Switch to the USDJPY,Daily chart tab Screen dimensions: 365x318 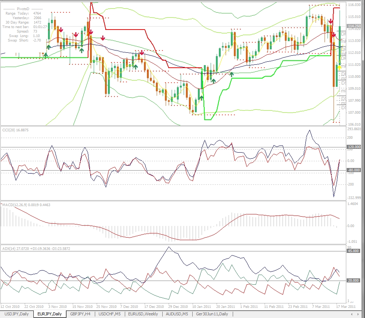click(x=16, y=314)
